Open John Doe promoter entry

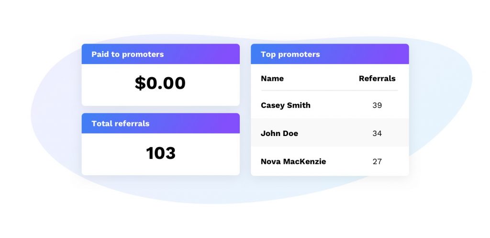pos(279,133)
